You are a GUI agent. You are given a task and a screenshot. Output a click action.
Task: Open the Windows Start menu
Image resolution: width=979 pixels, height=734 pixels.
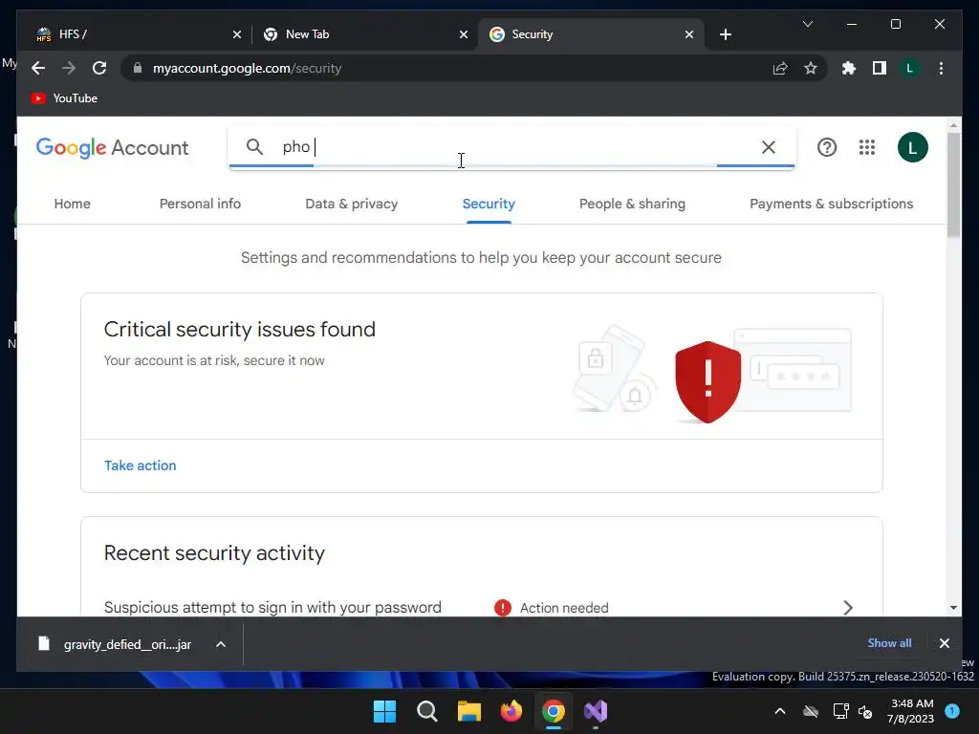point(384,711)
